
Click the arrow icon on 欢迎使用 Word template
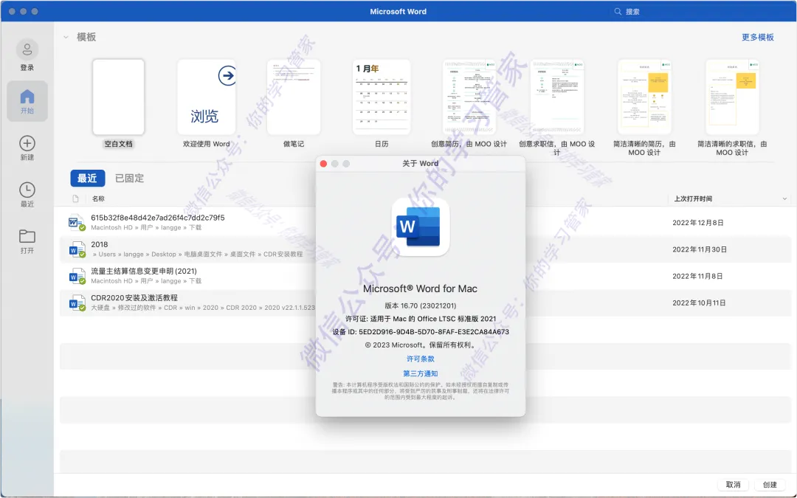tap(227, 76)
